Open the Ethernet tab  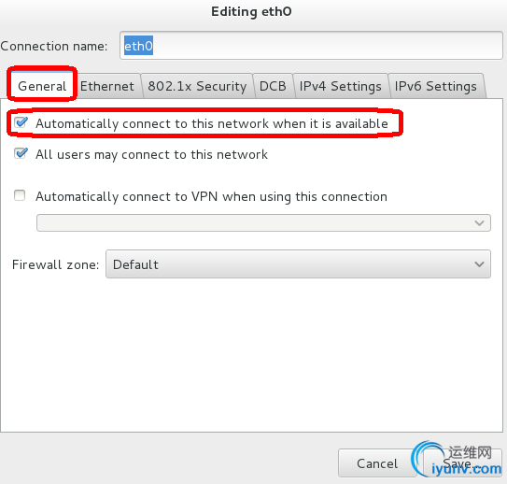pyautogui.click(x=107, y=86)
